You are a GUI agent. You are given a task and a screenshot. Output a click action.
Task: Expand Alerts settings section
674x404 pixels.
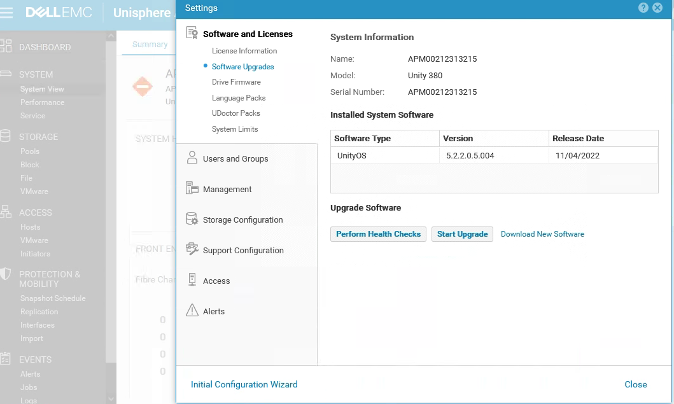coord(214,311)
